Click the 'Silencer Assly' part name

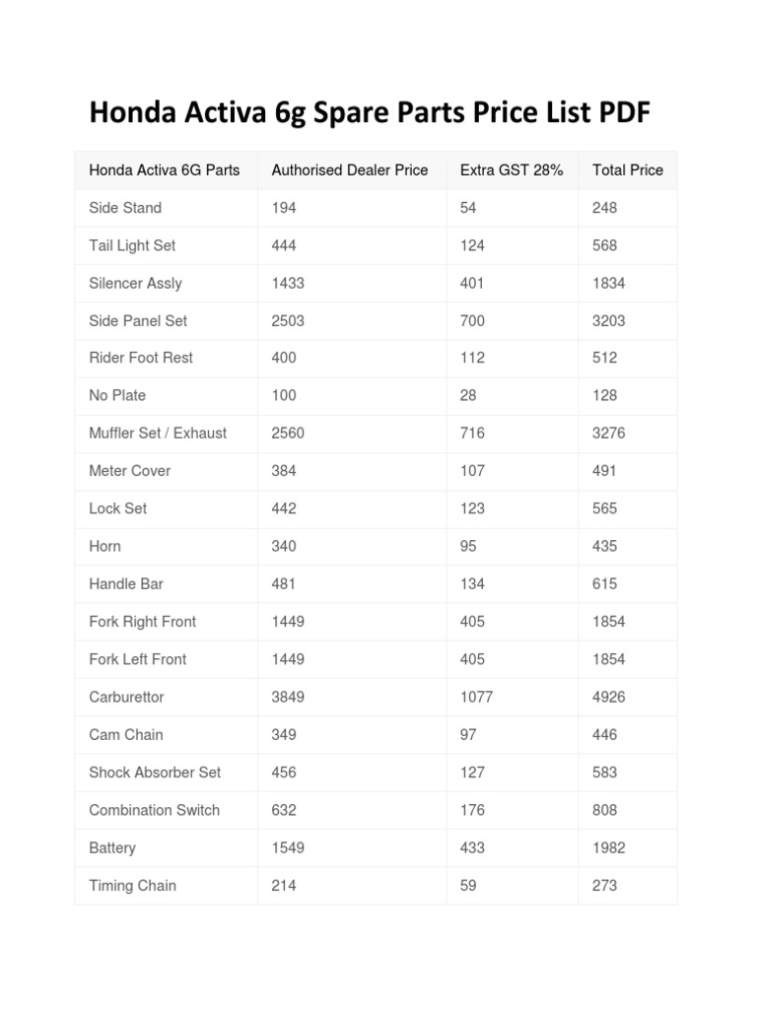[x=135, y=283]
